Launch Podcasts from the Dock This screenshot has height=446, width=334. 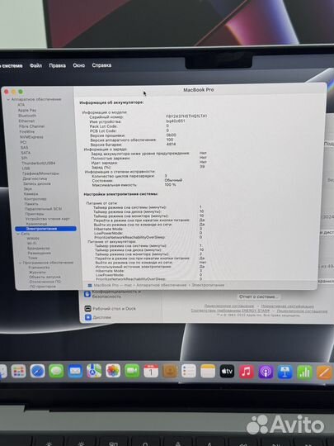coord(266,372)
